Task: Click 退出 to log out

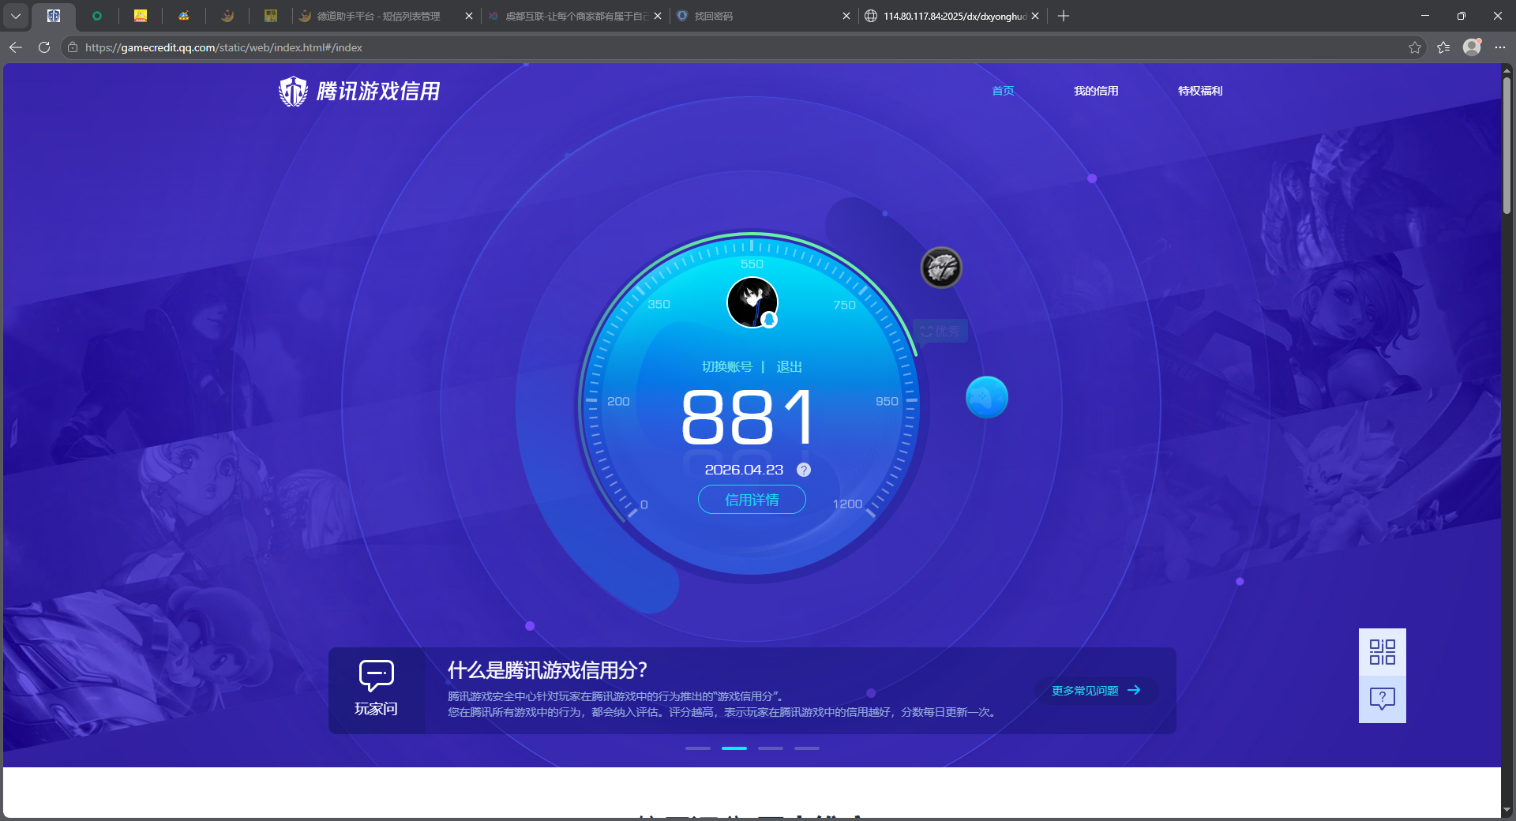Action: coord(789,366)
